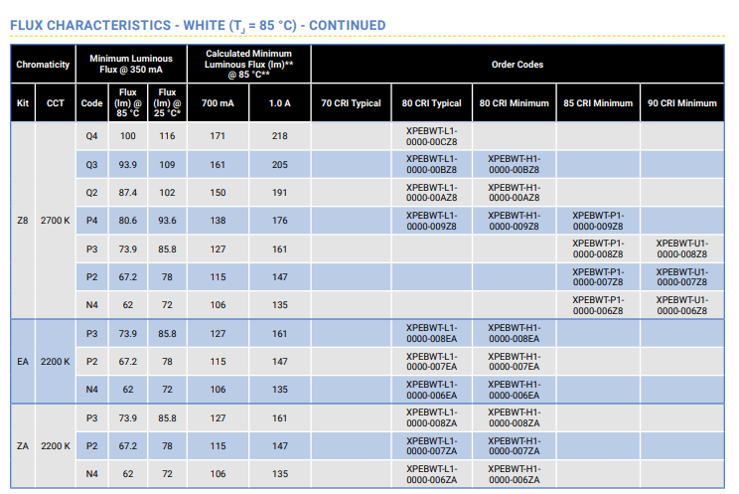739x494 pixels.
Task: Click the Order Codes header
Action: coord(517,65)
